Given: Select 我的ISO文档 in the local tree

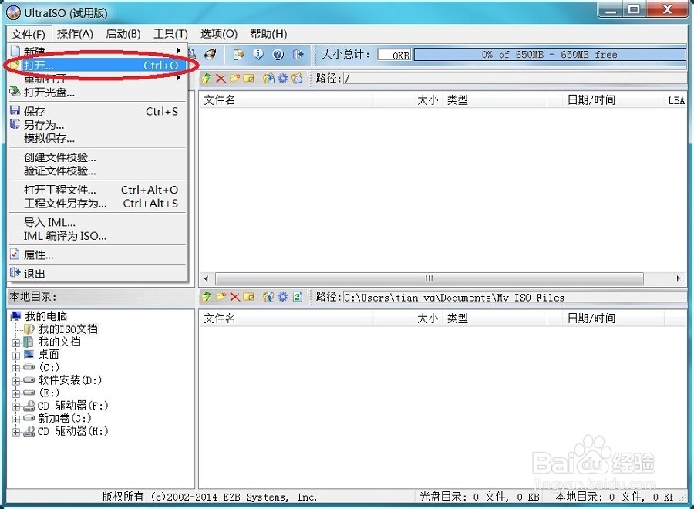Looking at the screenshot, I should coord(68,329).
